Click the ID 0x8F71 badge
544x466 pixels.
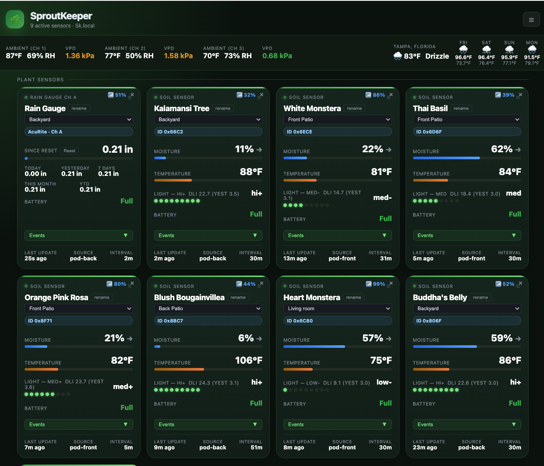79,321
